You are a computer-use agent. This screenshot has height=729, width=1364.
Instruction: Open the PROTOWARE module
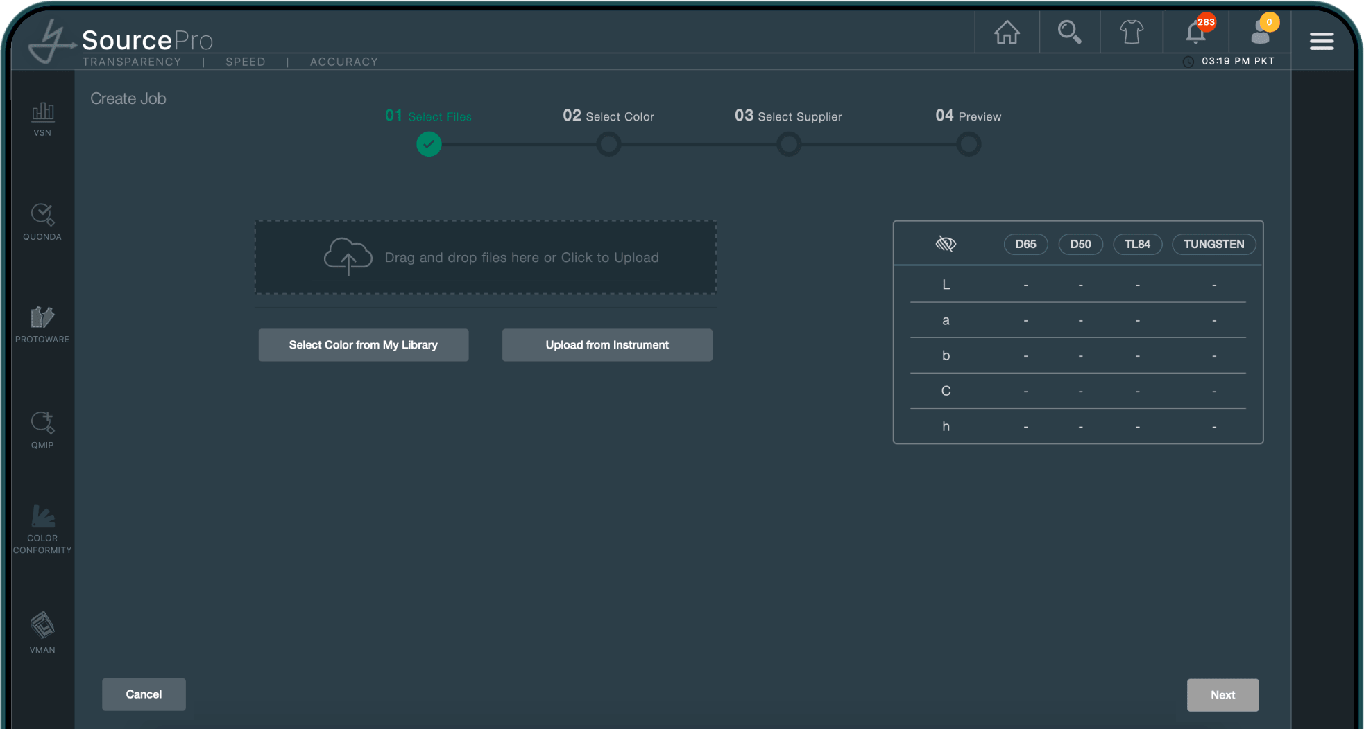pos(42,324)
